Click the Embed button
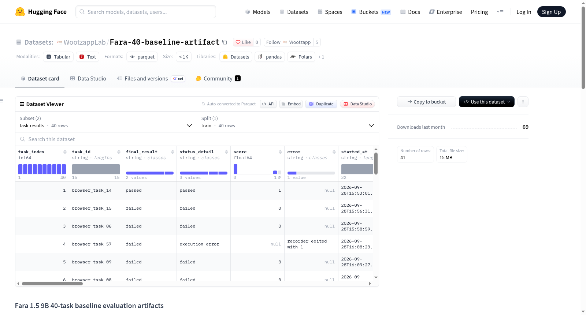The image size is (586, 315). (291, 104)
